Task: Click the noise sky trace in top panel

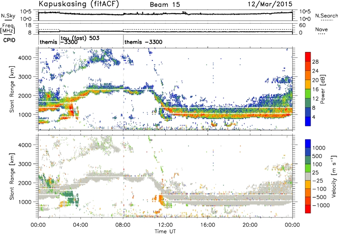Action: [165, 14]
